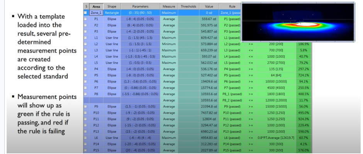Sort by the Area column header
The image size is (363, 154).
point(96,7)
